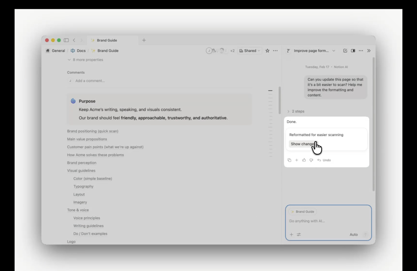Favorite the page with the star icon
The image size is (417, 271).
pyautogui.click(x=267, y=51)
